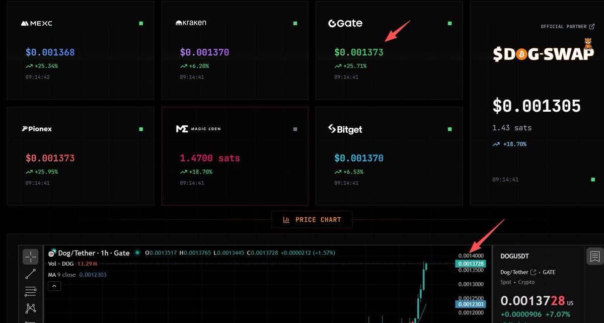Click the DOGUSDT symbol heading
The height and width of the screenshot is (323, 604).
[514, 256]
